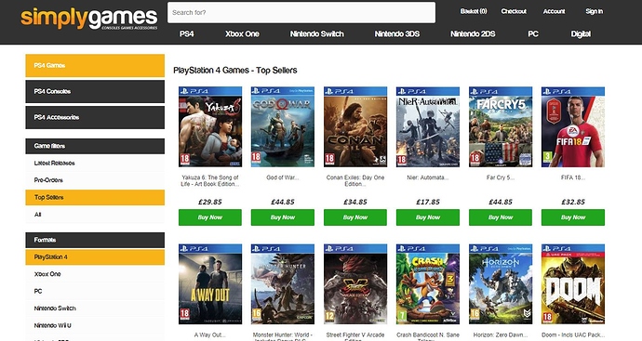
Task: Choose the Pre-Orders game filter
Action: tap(95, 180)
